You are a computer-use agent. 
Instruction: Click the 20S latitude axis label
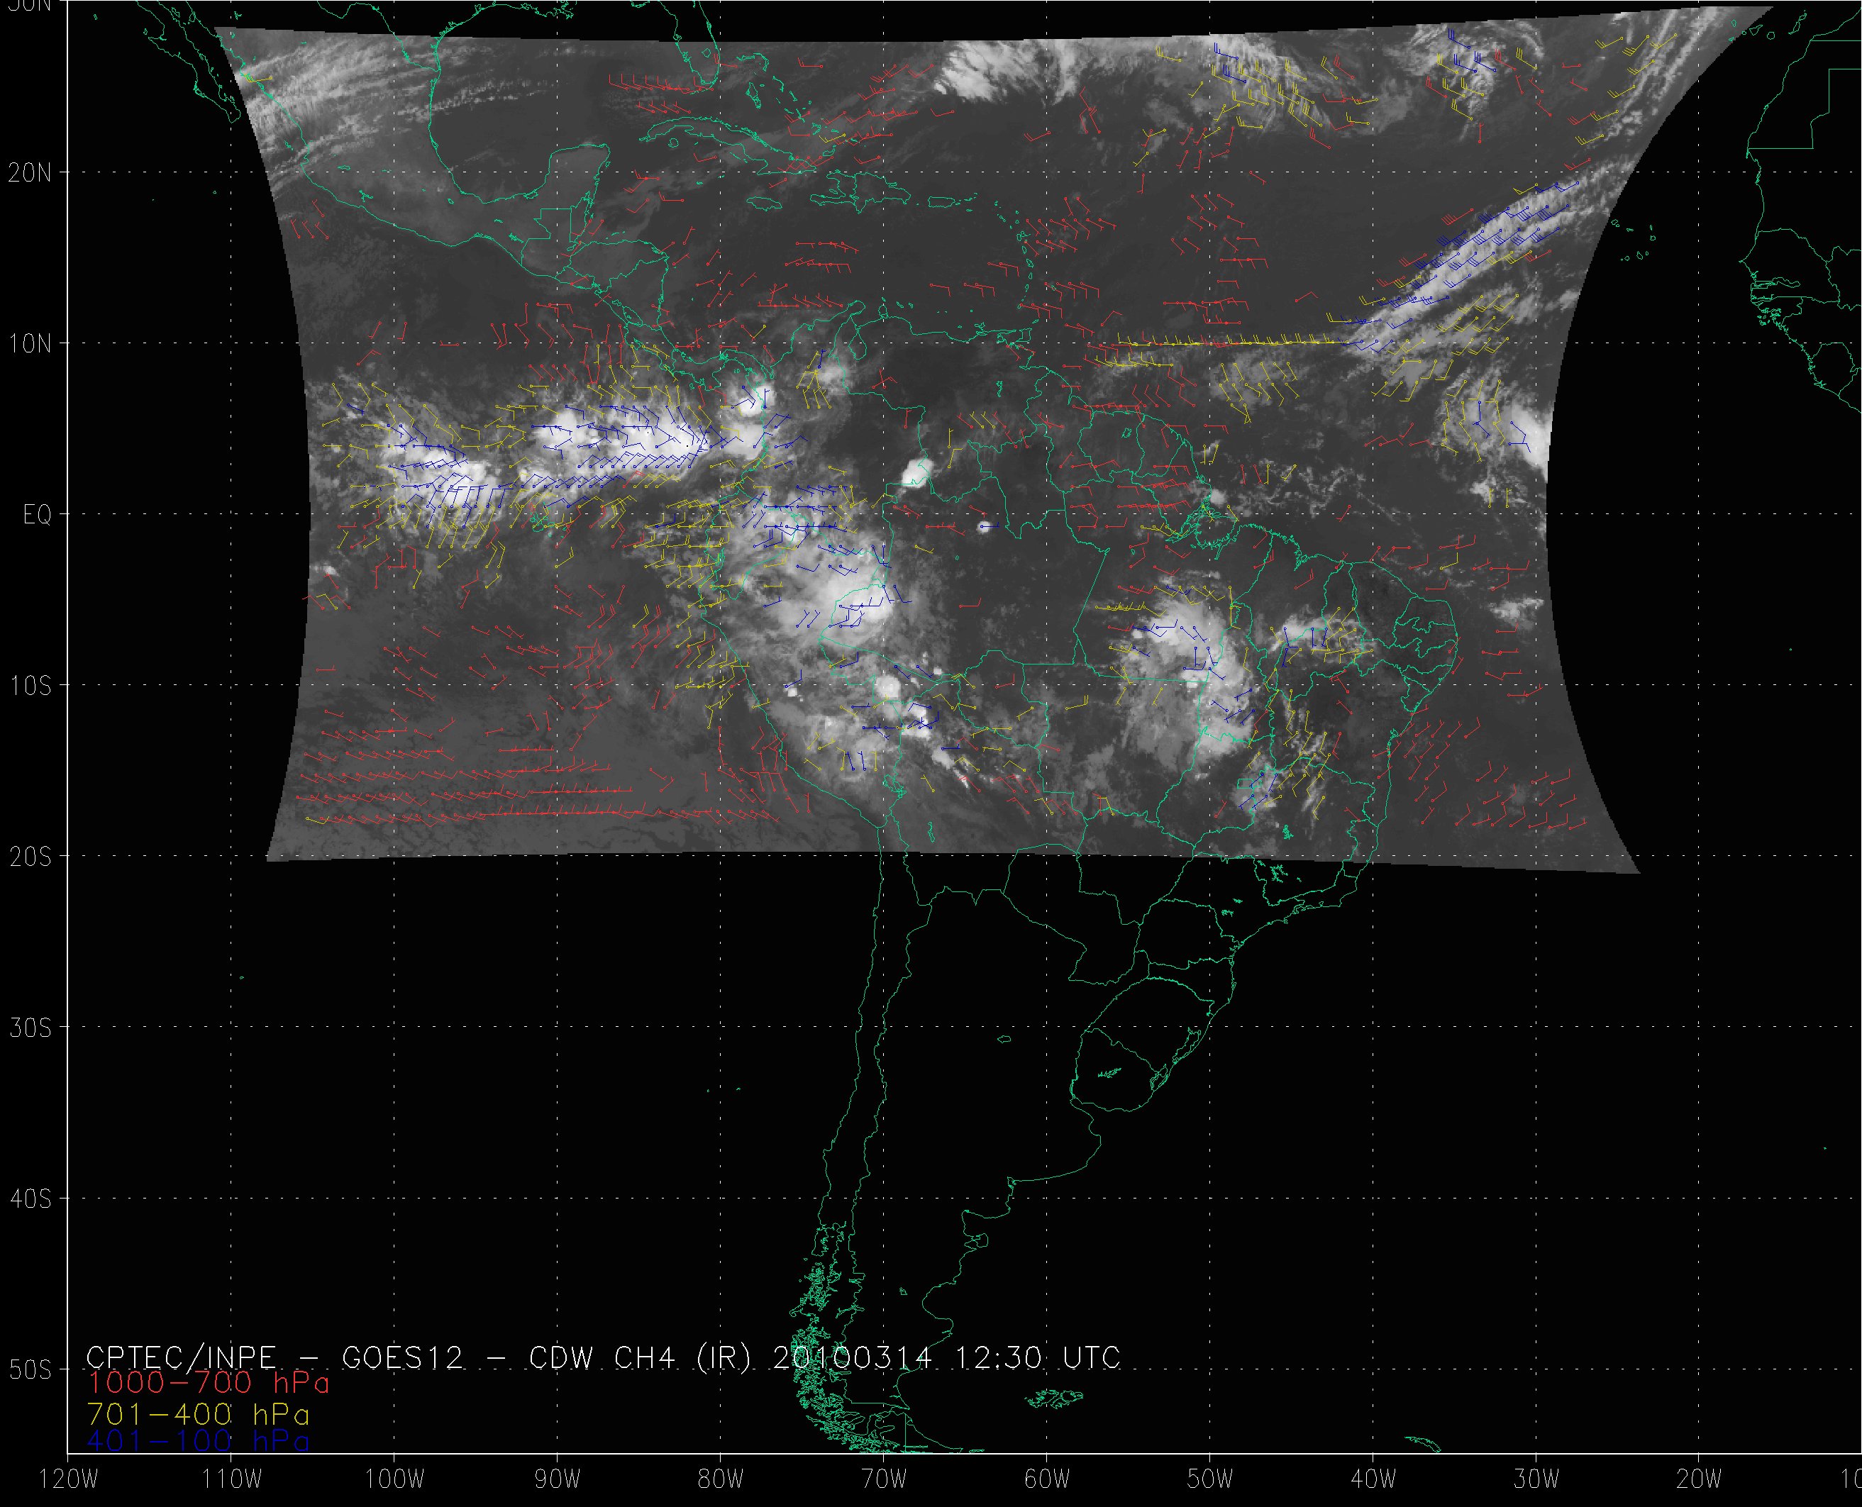(x=31, y=857)
